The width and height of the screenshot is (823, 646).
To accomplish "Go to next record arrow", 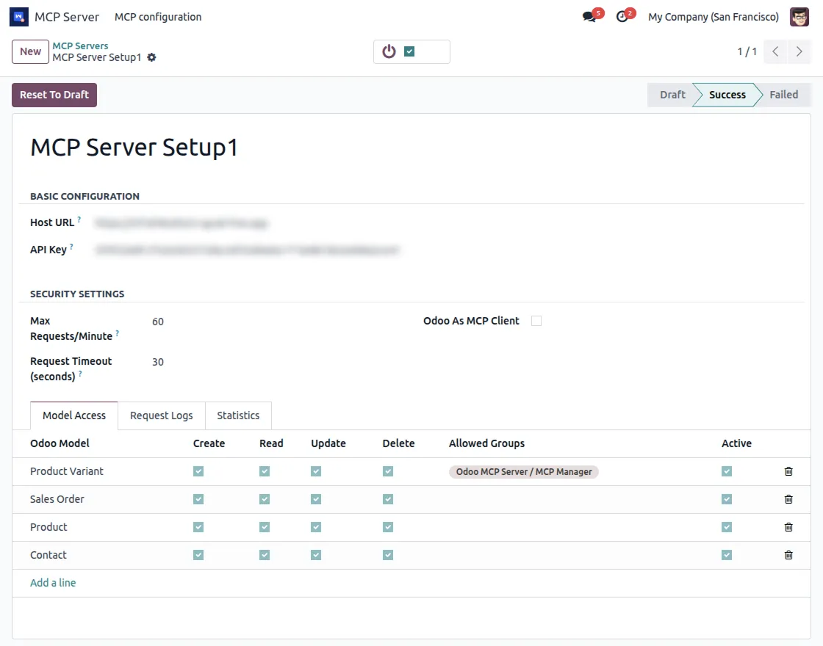I will click(x=799, y=51).
